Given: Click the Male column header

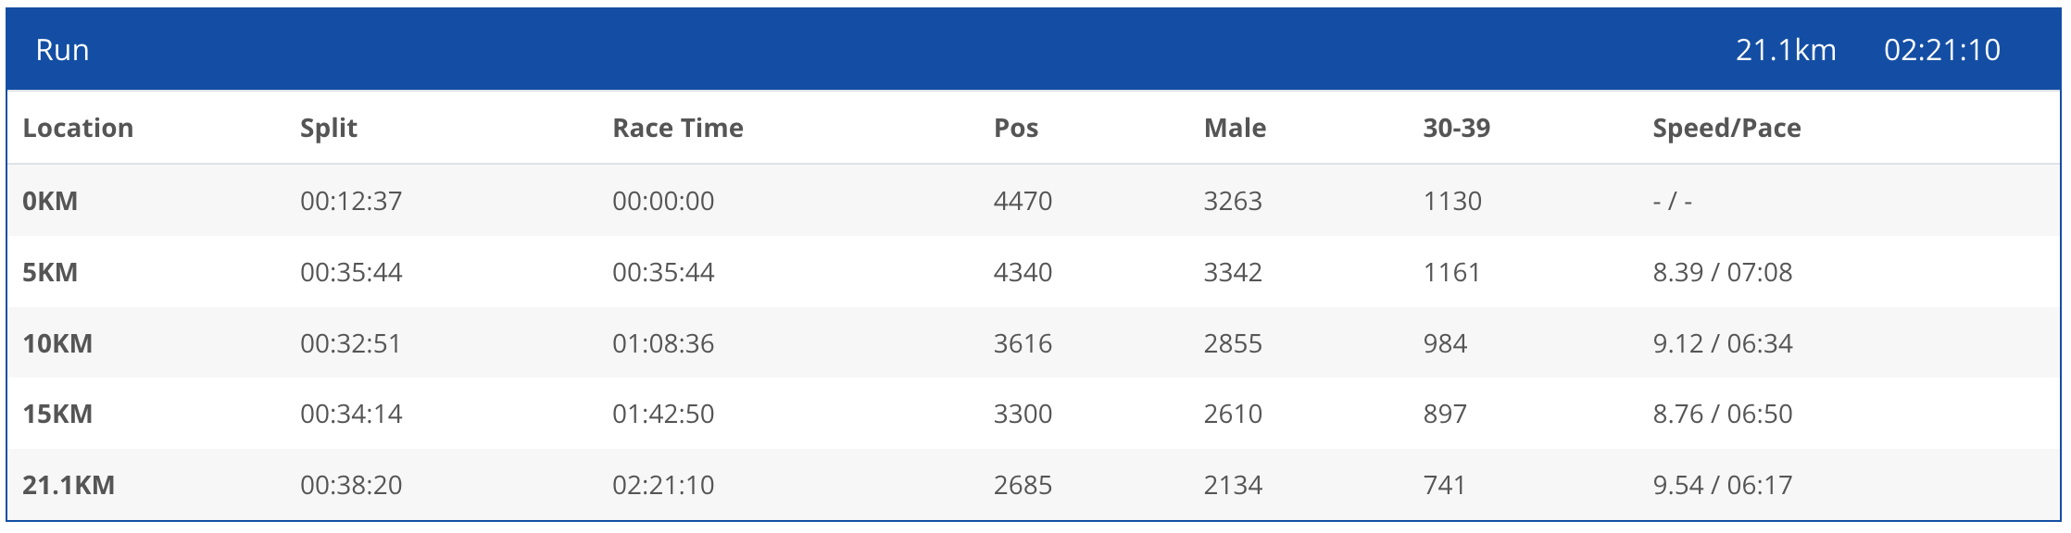Looking at the screenshot, I should tap(1234, 128).
